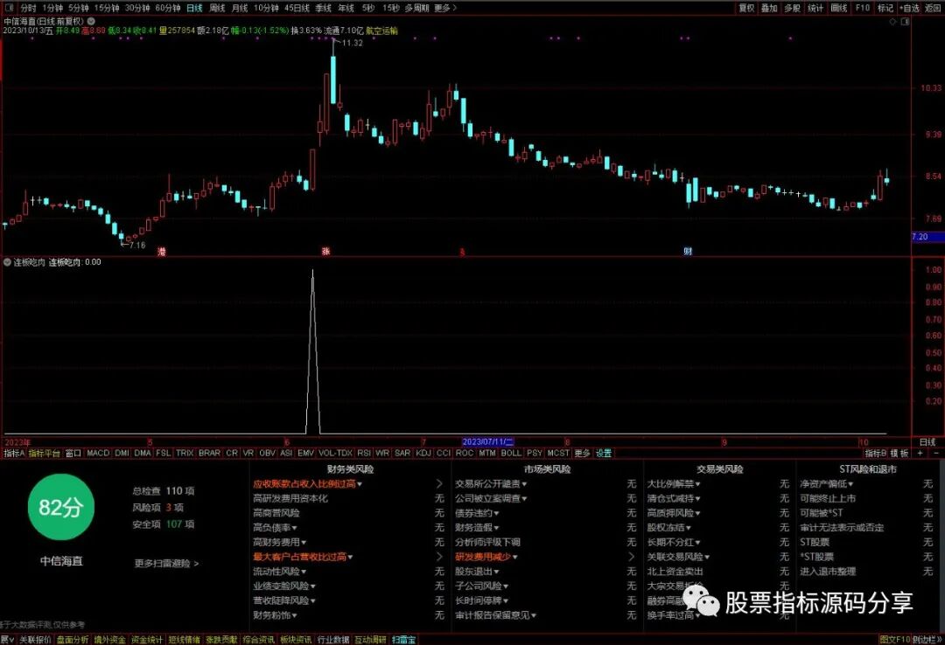945x645 pixels.
Task: Open the 更多扫雷避险 link
Action: tap(166, 563)
